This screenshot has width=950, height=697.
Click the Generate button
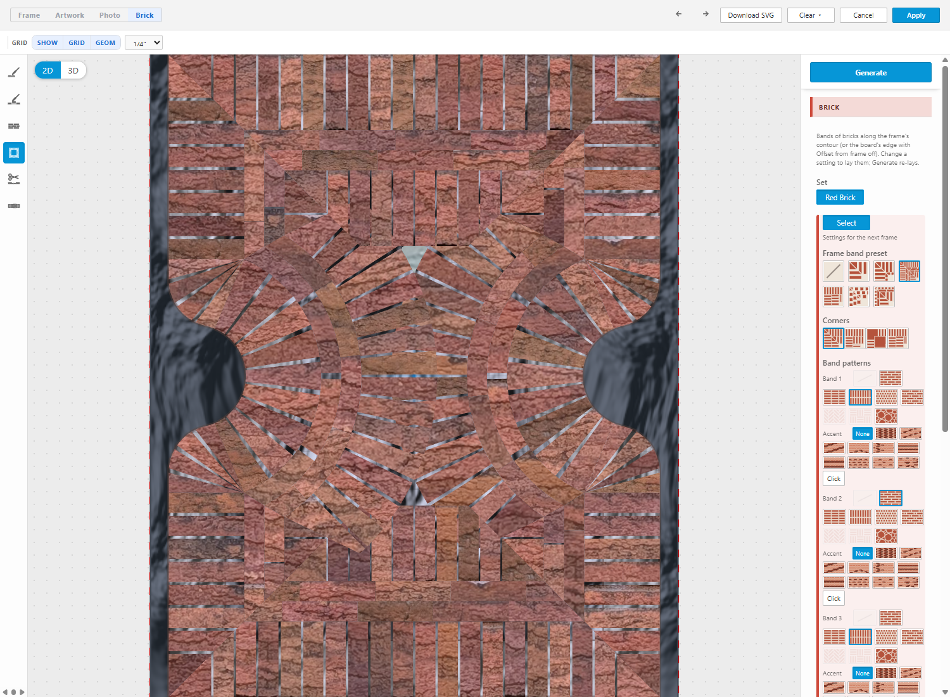coord(871,72)
